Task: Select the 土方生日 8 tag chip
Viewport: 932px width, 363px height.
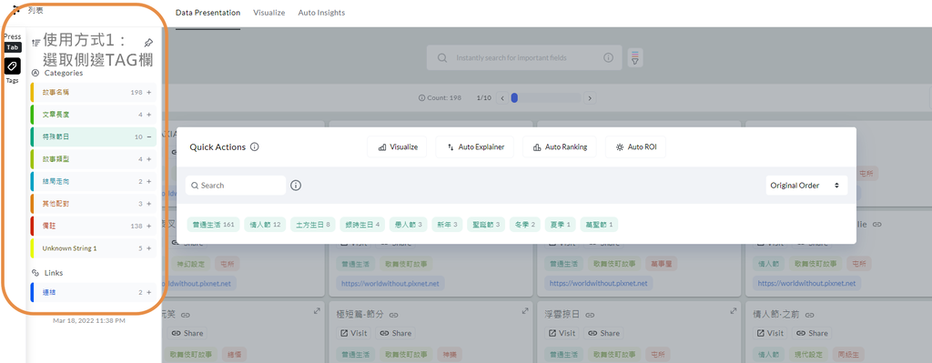Action: (313, 225)
